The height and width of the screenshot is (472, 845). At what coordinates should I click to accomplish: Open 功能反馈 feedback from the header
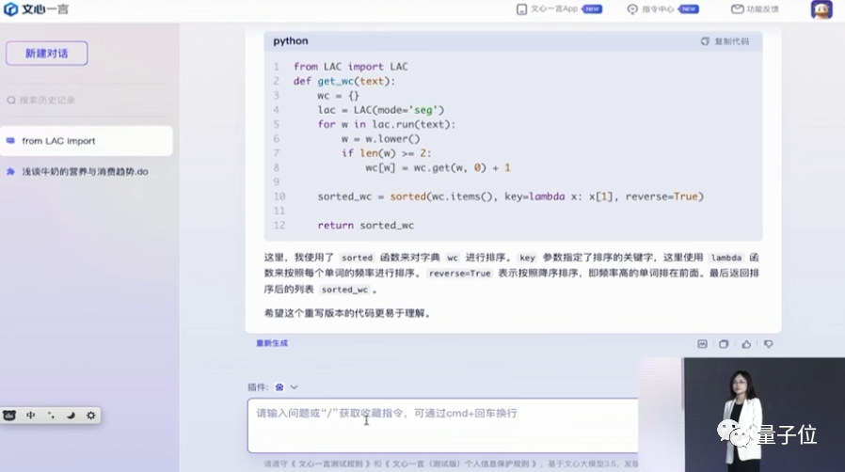point(755,9)
